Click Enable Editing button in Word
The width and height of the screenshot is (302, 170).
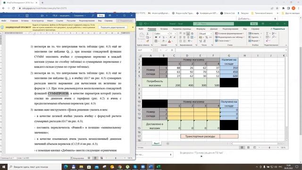pos(113,27)
